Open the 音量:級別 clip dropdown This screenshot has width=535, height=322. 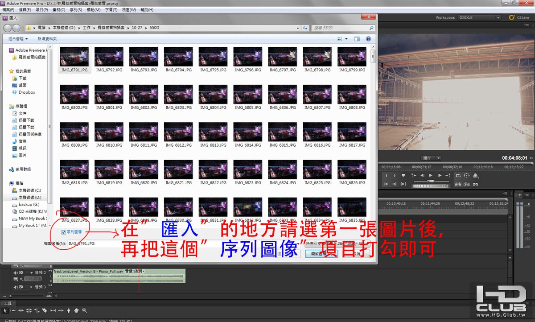point(135,271)
